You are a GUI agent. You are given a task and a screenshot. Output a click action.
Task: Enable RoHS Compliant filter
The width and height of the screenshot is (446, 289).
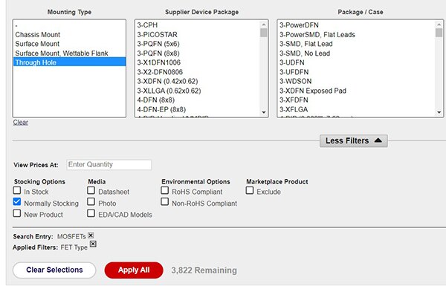tap(165, 190)
